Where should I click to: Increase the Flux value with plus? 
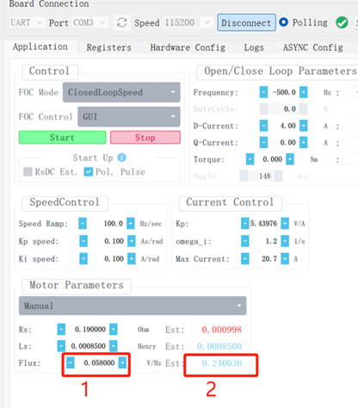point(122,363)
